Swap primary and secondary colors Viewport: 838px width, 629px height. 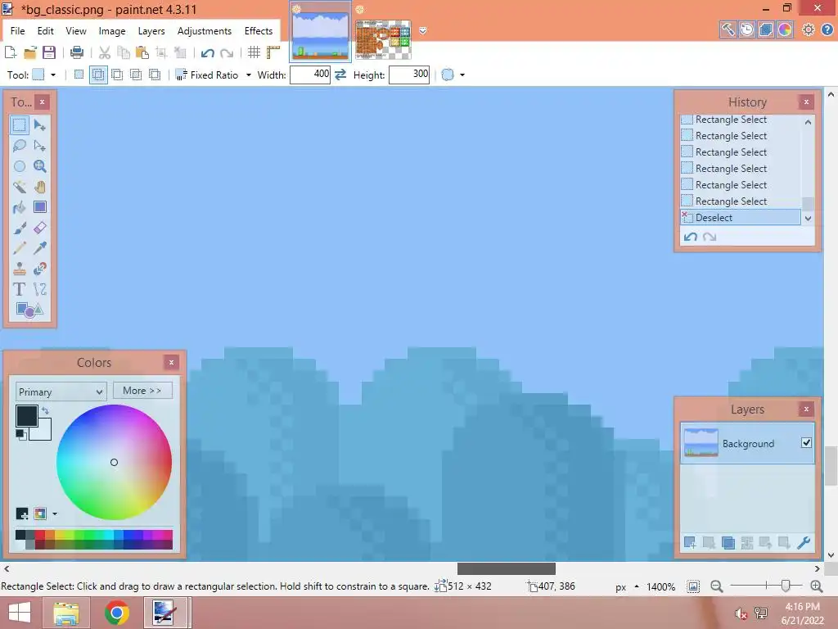pyautogui.click(x=46, y=410)
